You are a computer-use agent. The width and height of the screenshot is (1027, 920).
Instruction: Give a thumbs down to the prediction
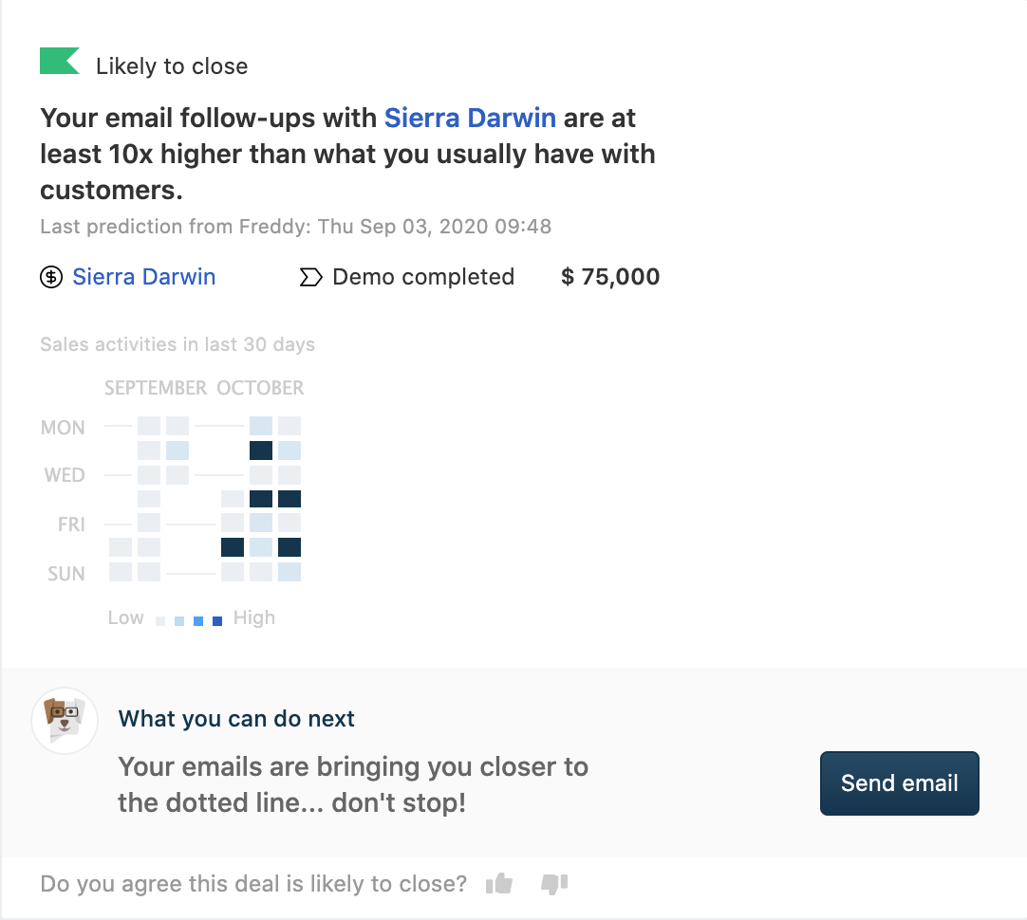point(554,884)
